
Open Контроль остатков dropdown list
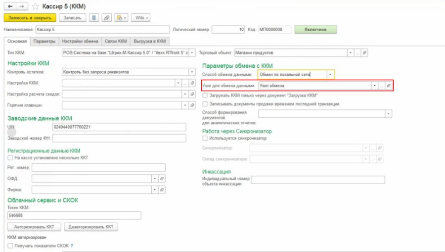pos(192,72)
